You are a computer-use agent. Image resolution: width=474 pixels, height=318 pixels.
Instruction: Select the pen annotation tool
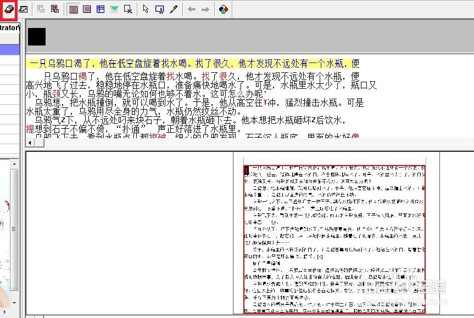tap(175, 9)
